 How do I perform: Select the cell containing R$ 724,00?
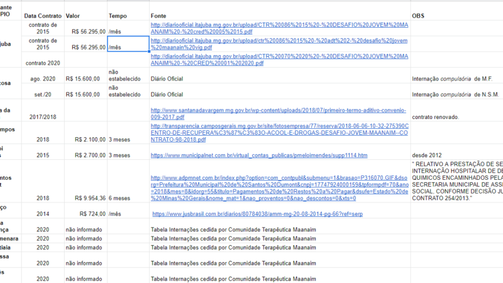86,214
